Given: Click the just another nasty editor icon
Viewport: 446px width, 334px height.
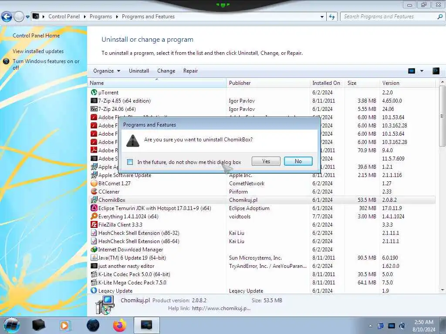Looking at the screenshot, I should [94, 266].
